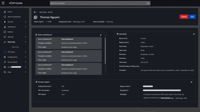
Task: Click the FPT Cloud logo
Action: point(16,3)
